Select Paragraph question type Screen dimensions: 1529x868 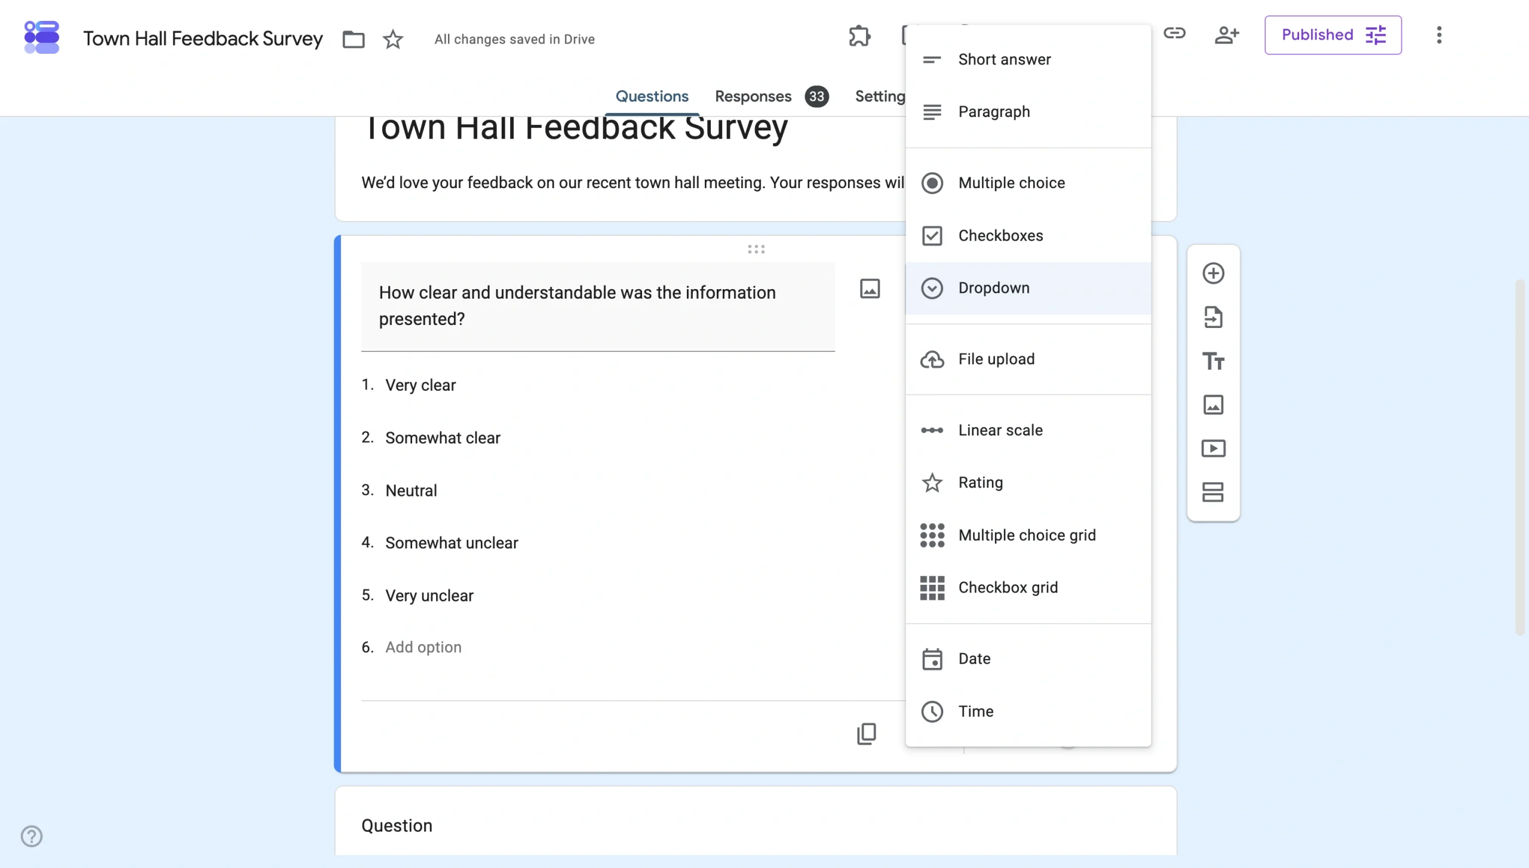1028,112
